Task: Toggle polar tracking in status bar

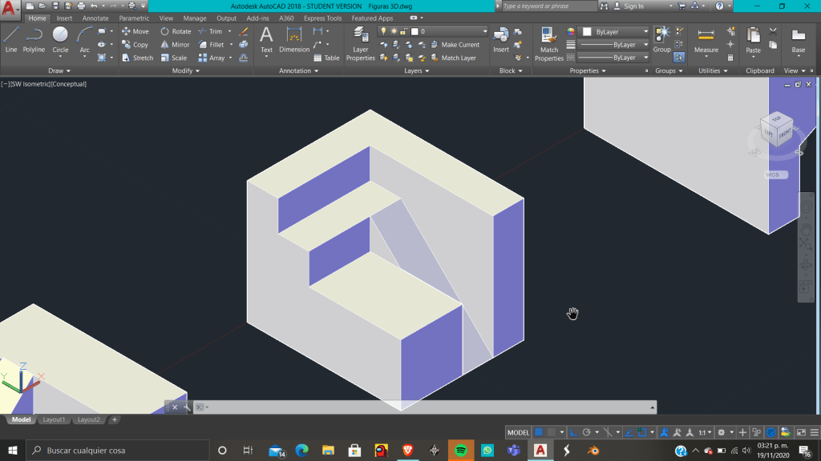Action: pyautogui.click(x=586, y=432)
